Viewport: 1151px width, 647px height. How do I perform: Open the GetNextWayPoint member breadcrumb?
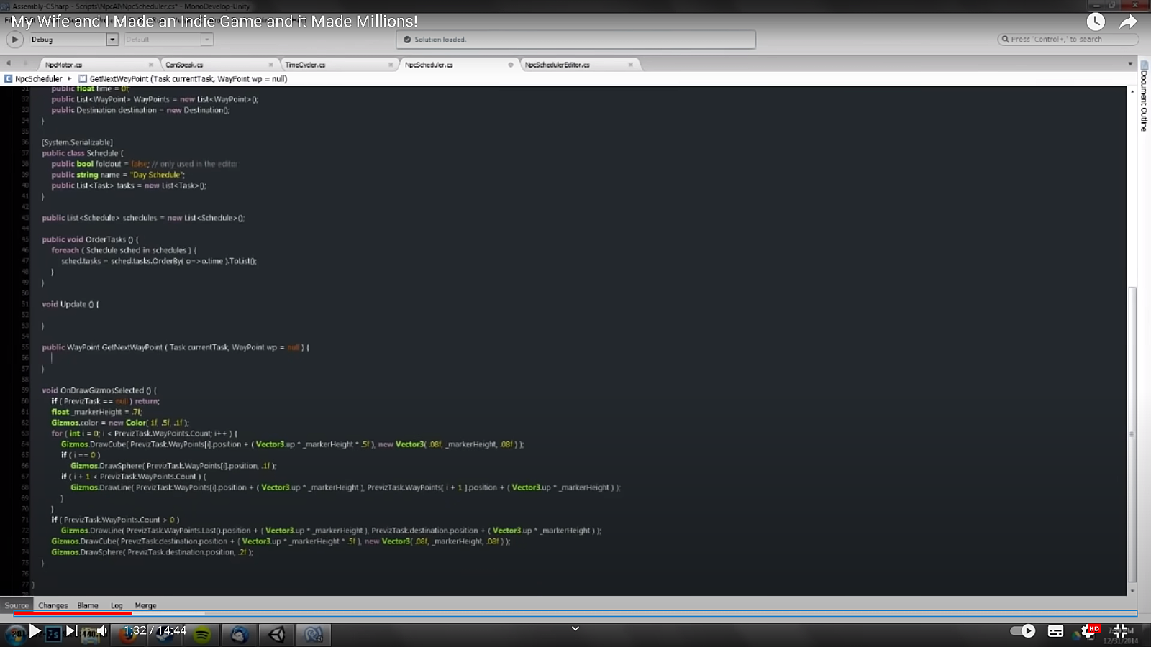pyautogui.click(x=188, y=79)
